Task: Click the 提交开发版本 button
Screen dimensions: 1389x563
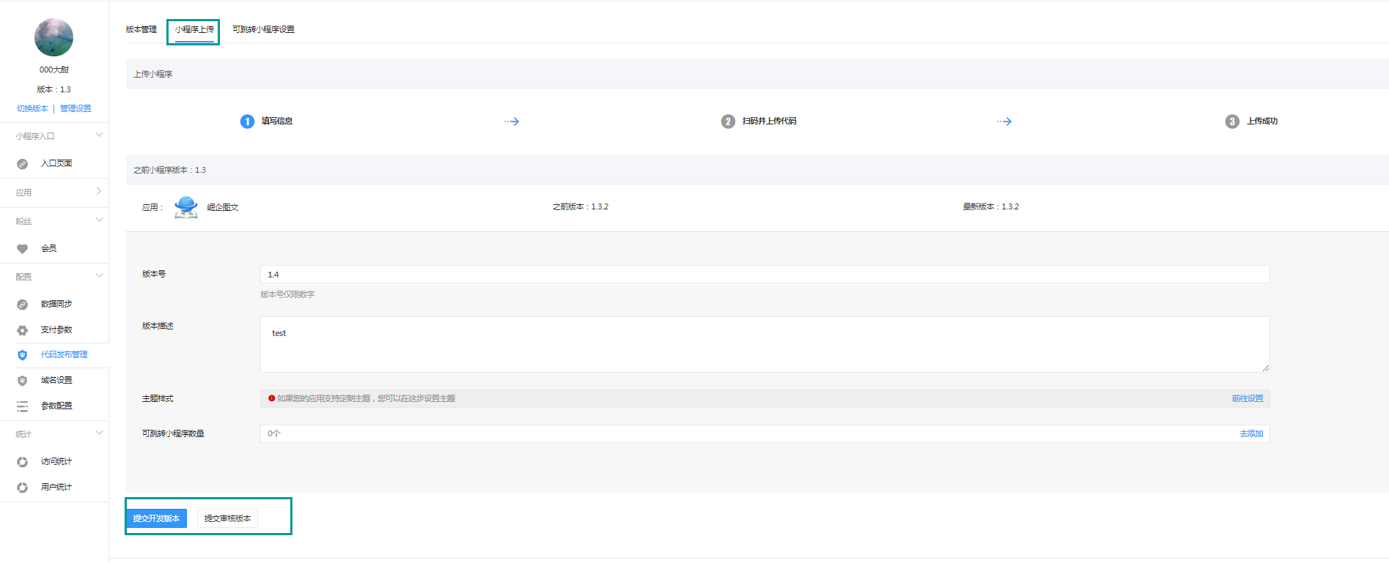Action: [x=156, y=518]
